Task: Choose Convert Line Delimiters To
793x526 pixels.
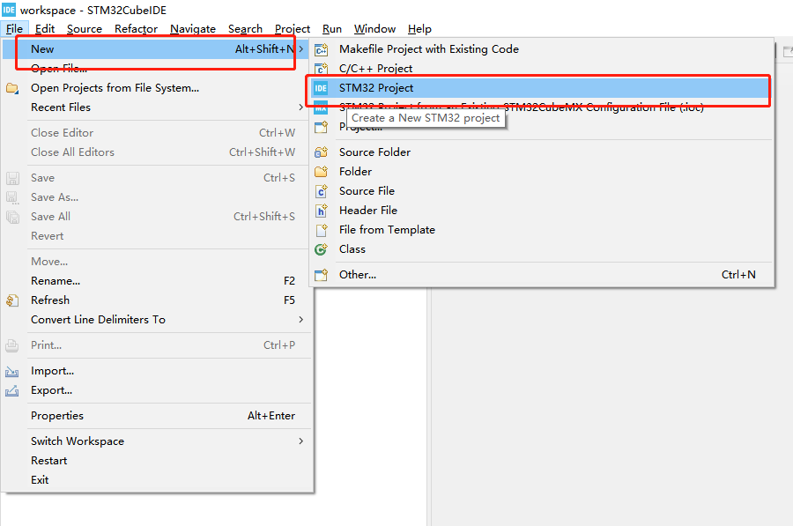Action: coord(157,320)
